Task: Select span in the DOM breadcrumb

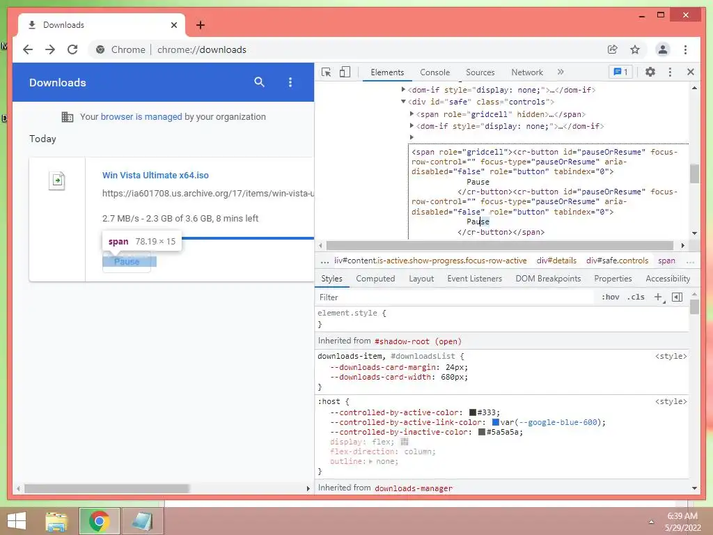Action: [666, 261]
